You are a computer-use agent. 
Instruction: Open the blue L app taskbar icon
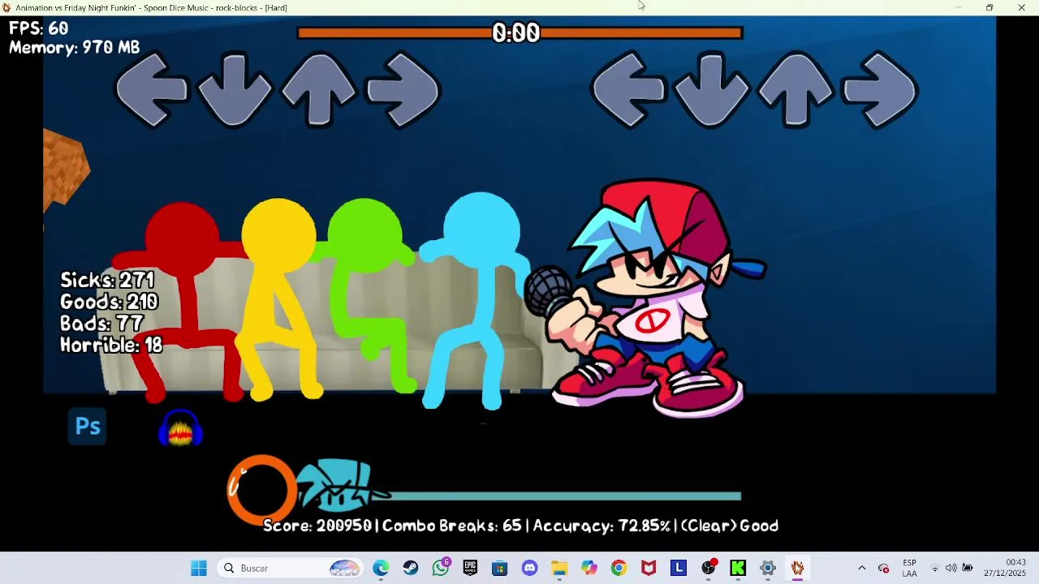click(679, 569)
